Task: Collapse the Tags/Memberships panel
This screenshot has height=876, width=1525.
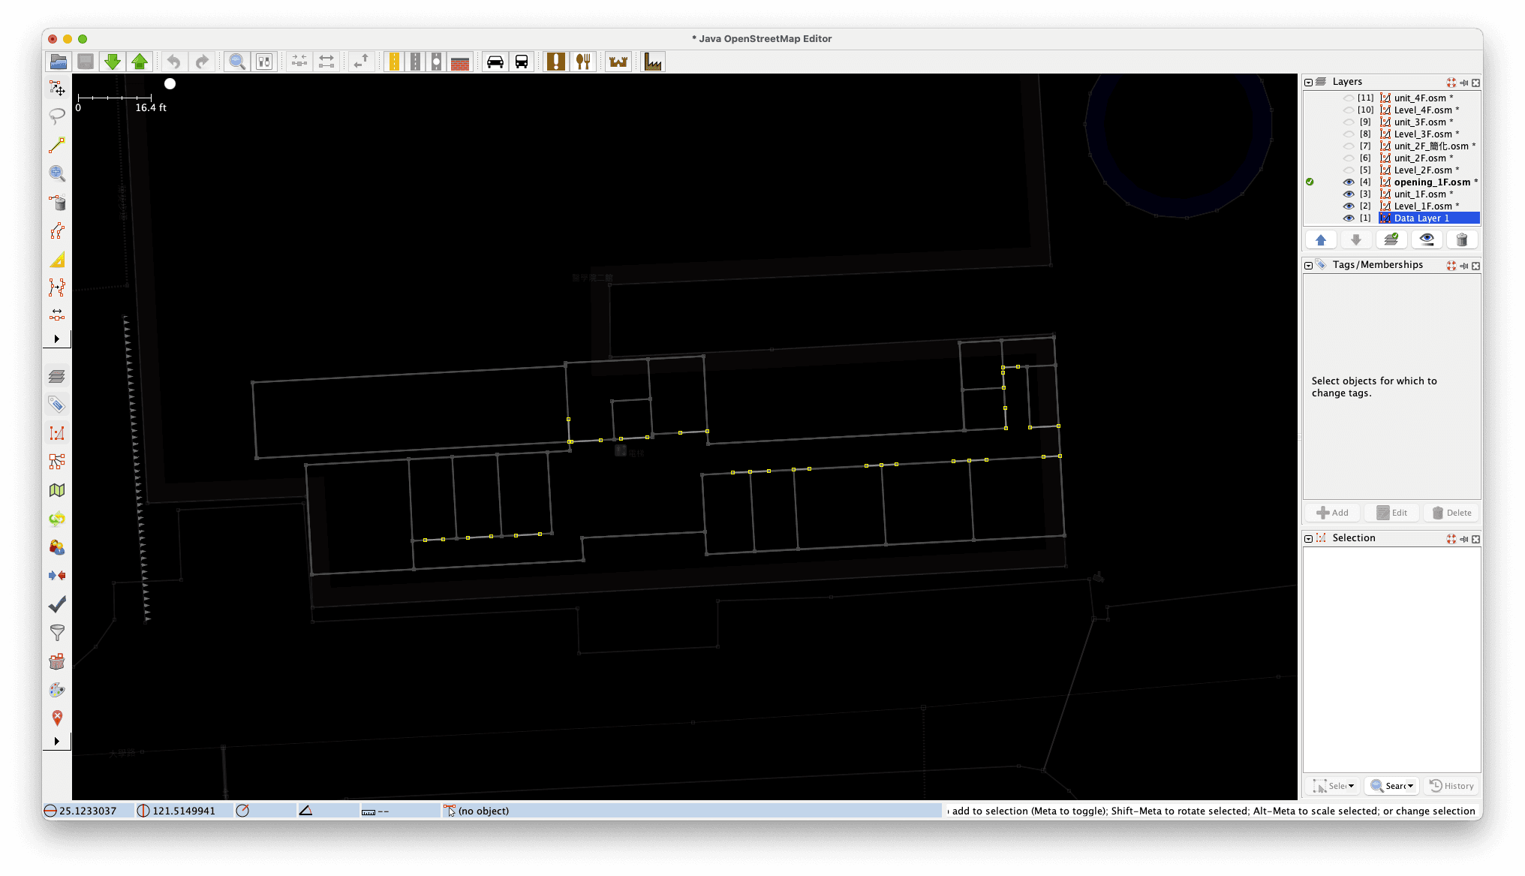Action: tap(1308, 266)
